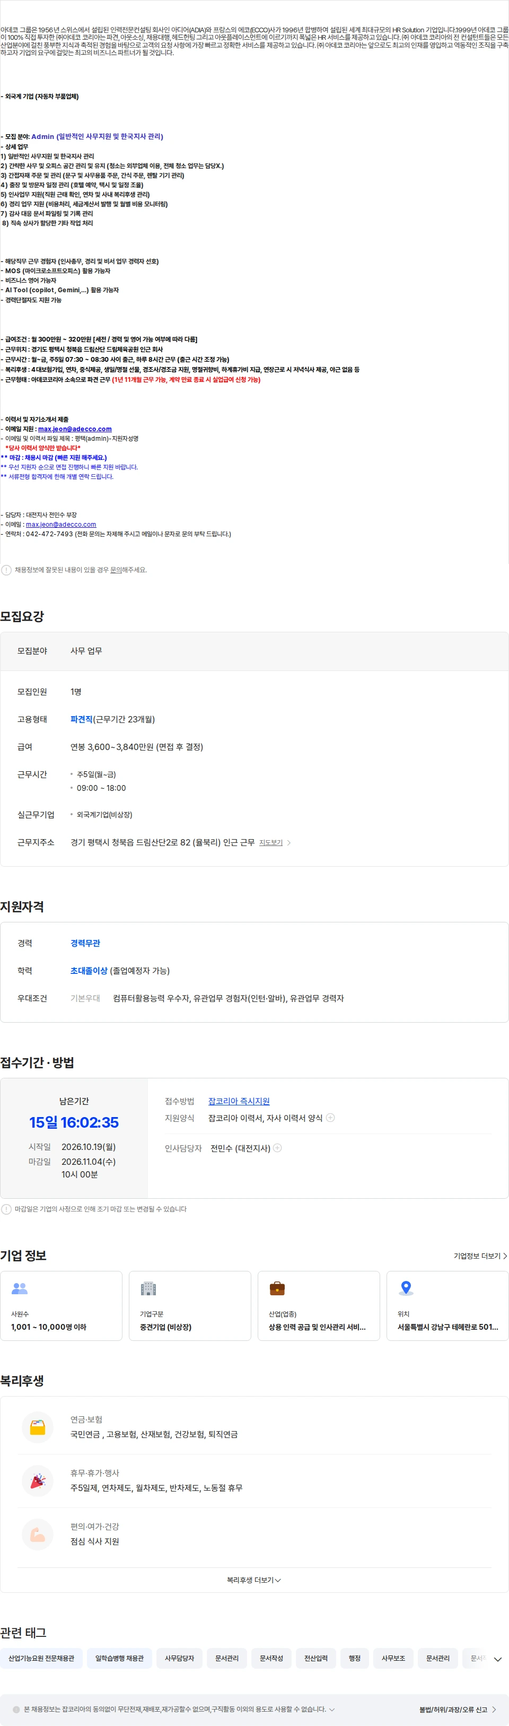This screenshot has width=509, height=1726.
Task: Select the 산업기능요원 전문채용관 tag
Action: tap(41, 1658)
